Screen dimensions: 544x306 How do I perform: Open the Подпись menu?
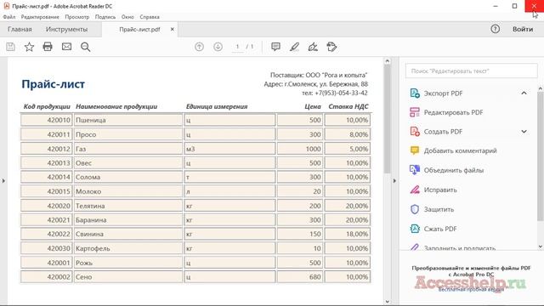pos(105,17)
